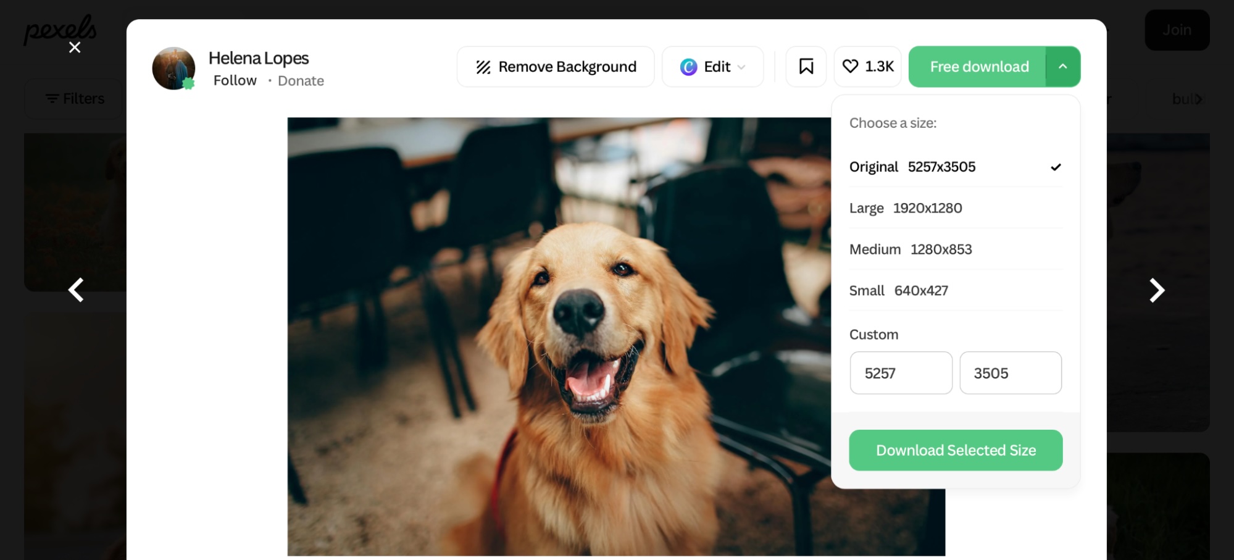Follow photographer Helena Lopes
Viewport: 1234px width, 560px height.
coord(235,80)
